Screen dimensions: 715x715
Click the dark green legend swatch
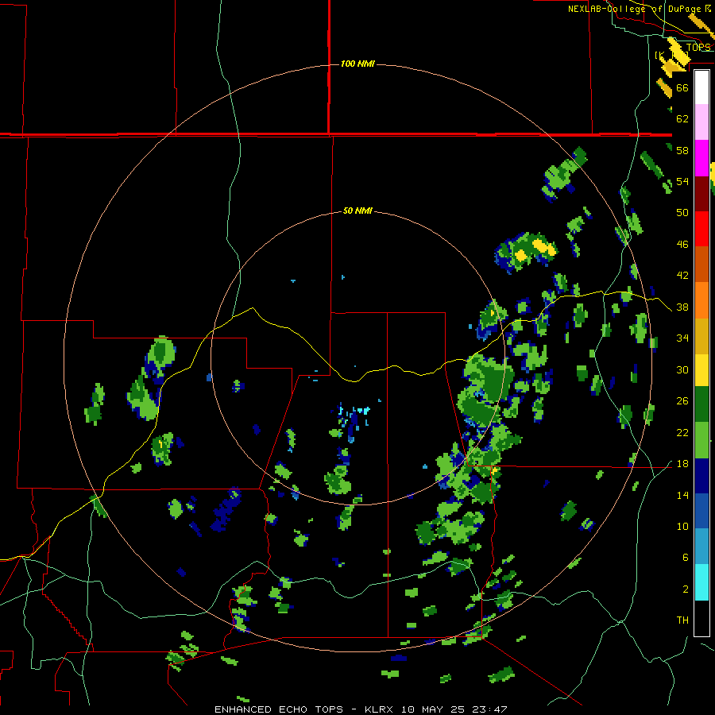click(701, 404)
